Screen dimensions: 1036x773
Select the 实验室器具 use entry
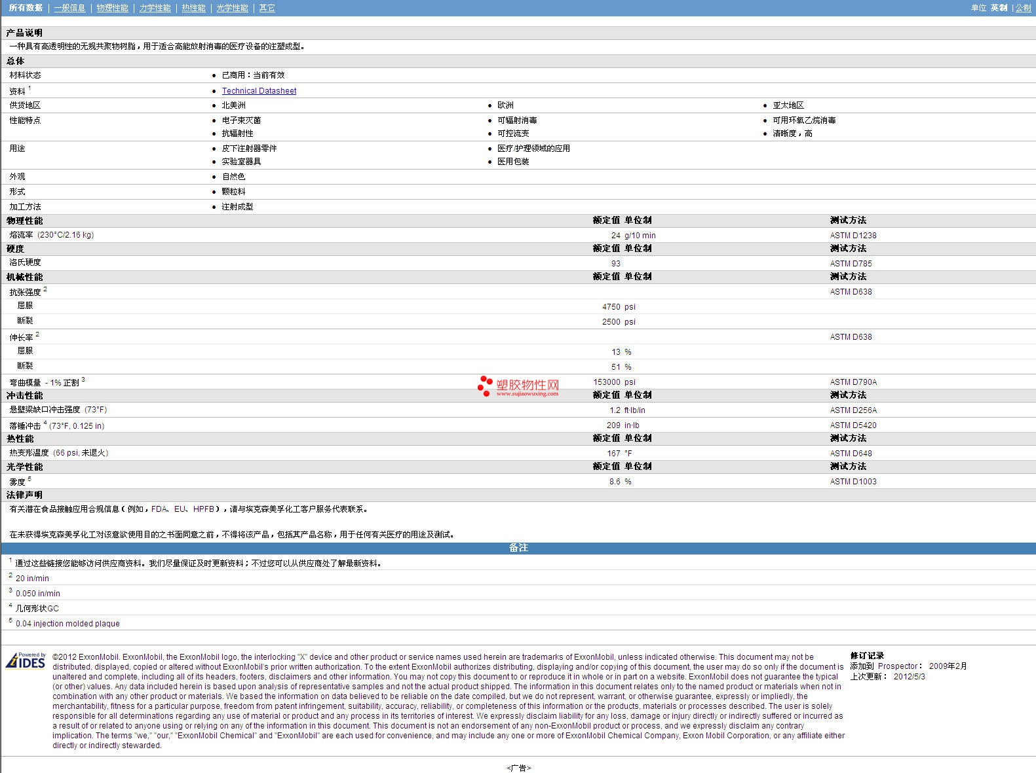[x=241, y=162]
